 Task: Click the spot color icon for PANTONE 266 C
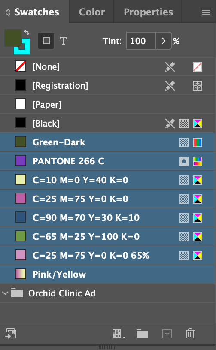[x=184, y=161]
